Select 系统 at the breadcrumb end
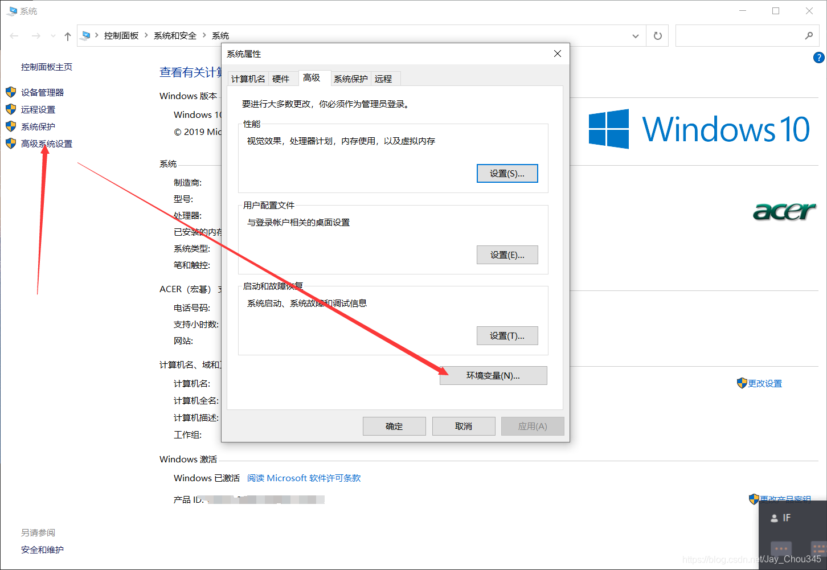The height and width of the screenshot is (570, 827). tap(220, 35)
